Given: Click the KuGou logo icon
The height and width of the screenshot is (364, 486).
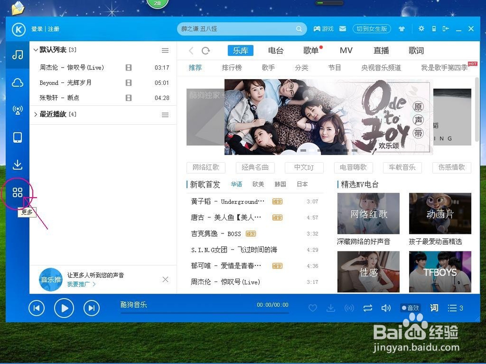Looking at the screenshot, I should (18, 29).
